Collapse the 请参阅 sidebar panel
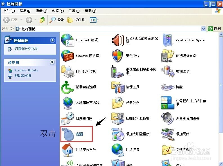The width and height of the screenshot is (223, 166). coord(52,62)
